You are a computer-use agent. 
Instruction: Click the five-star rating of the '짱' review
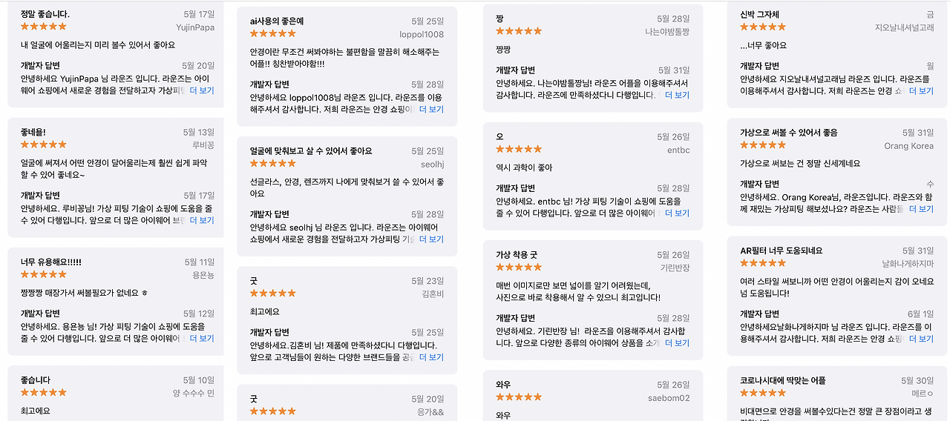[519, 31]
